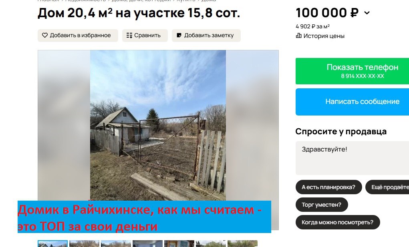The width and height of the screenshot is (409, 247).
Task: Open История цены link
Action: [324, 36]
